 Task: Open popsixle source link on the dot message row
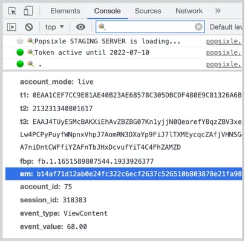pos(224,64)
